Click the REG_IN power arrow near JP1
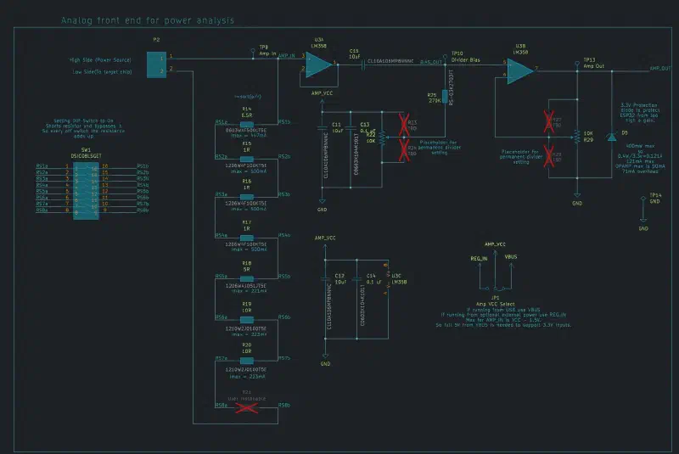This screenshot has width=679, height=454. click(x=480, y=266)
